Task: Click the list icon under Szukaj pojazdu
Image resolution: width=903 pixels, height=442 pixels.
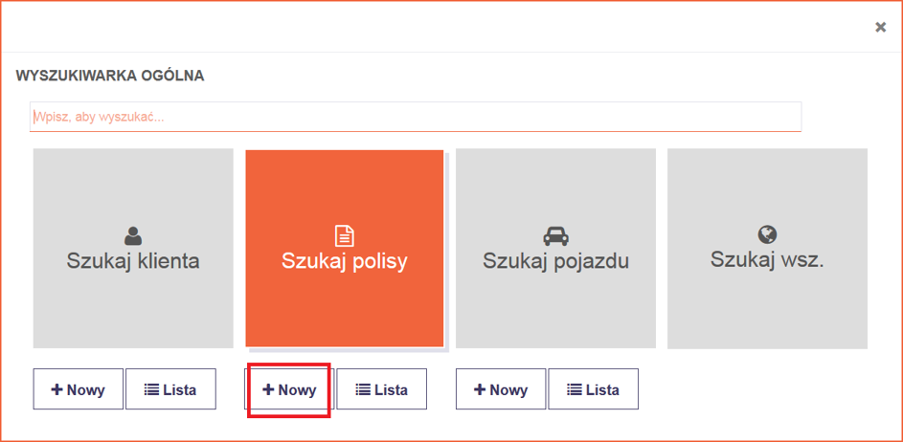Action: pyautogui.click(x=575, y=390)
